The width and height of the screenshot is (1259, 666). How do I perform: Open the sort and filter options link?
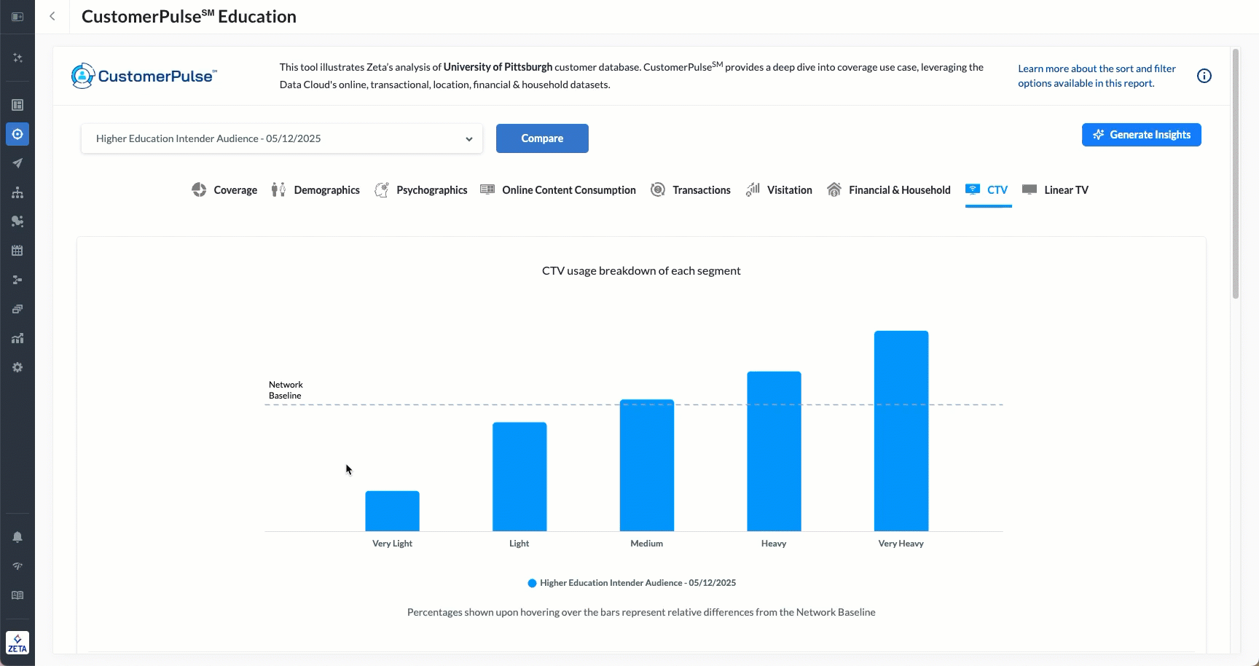click(x=1097, y=76)
